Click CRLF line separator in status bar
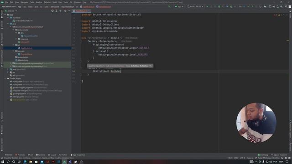Screen dimensions: 292x164 point(236,158)
